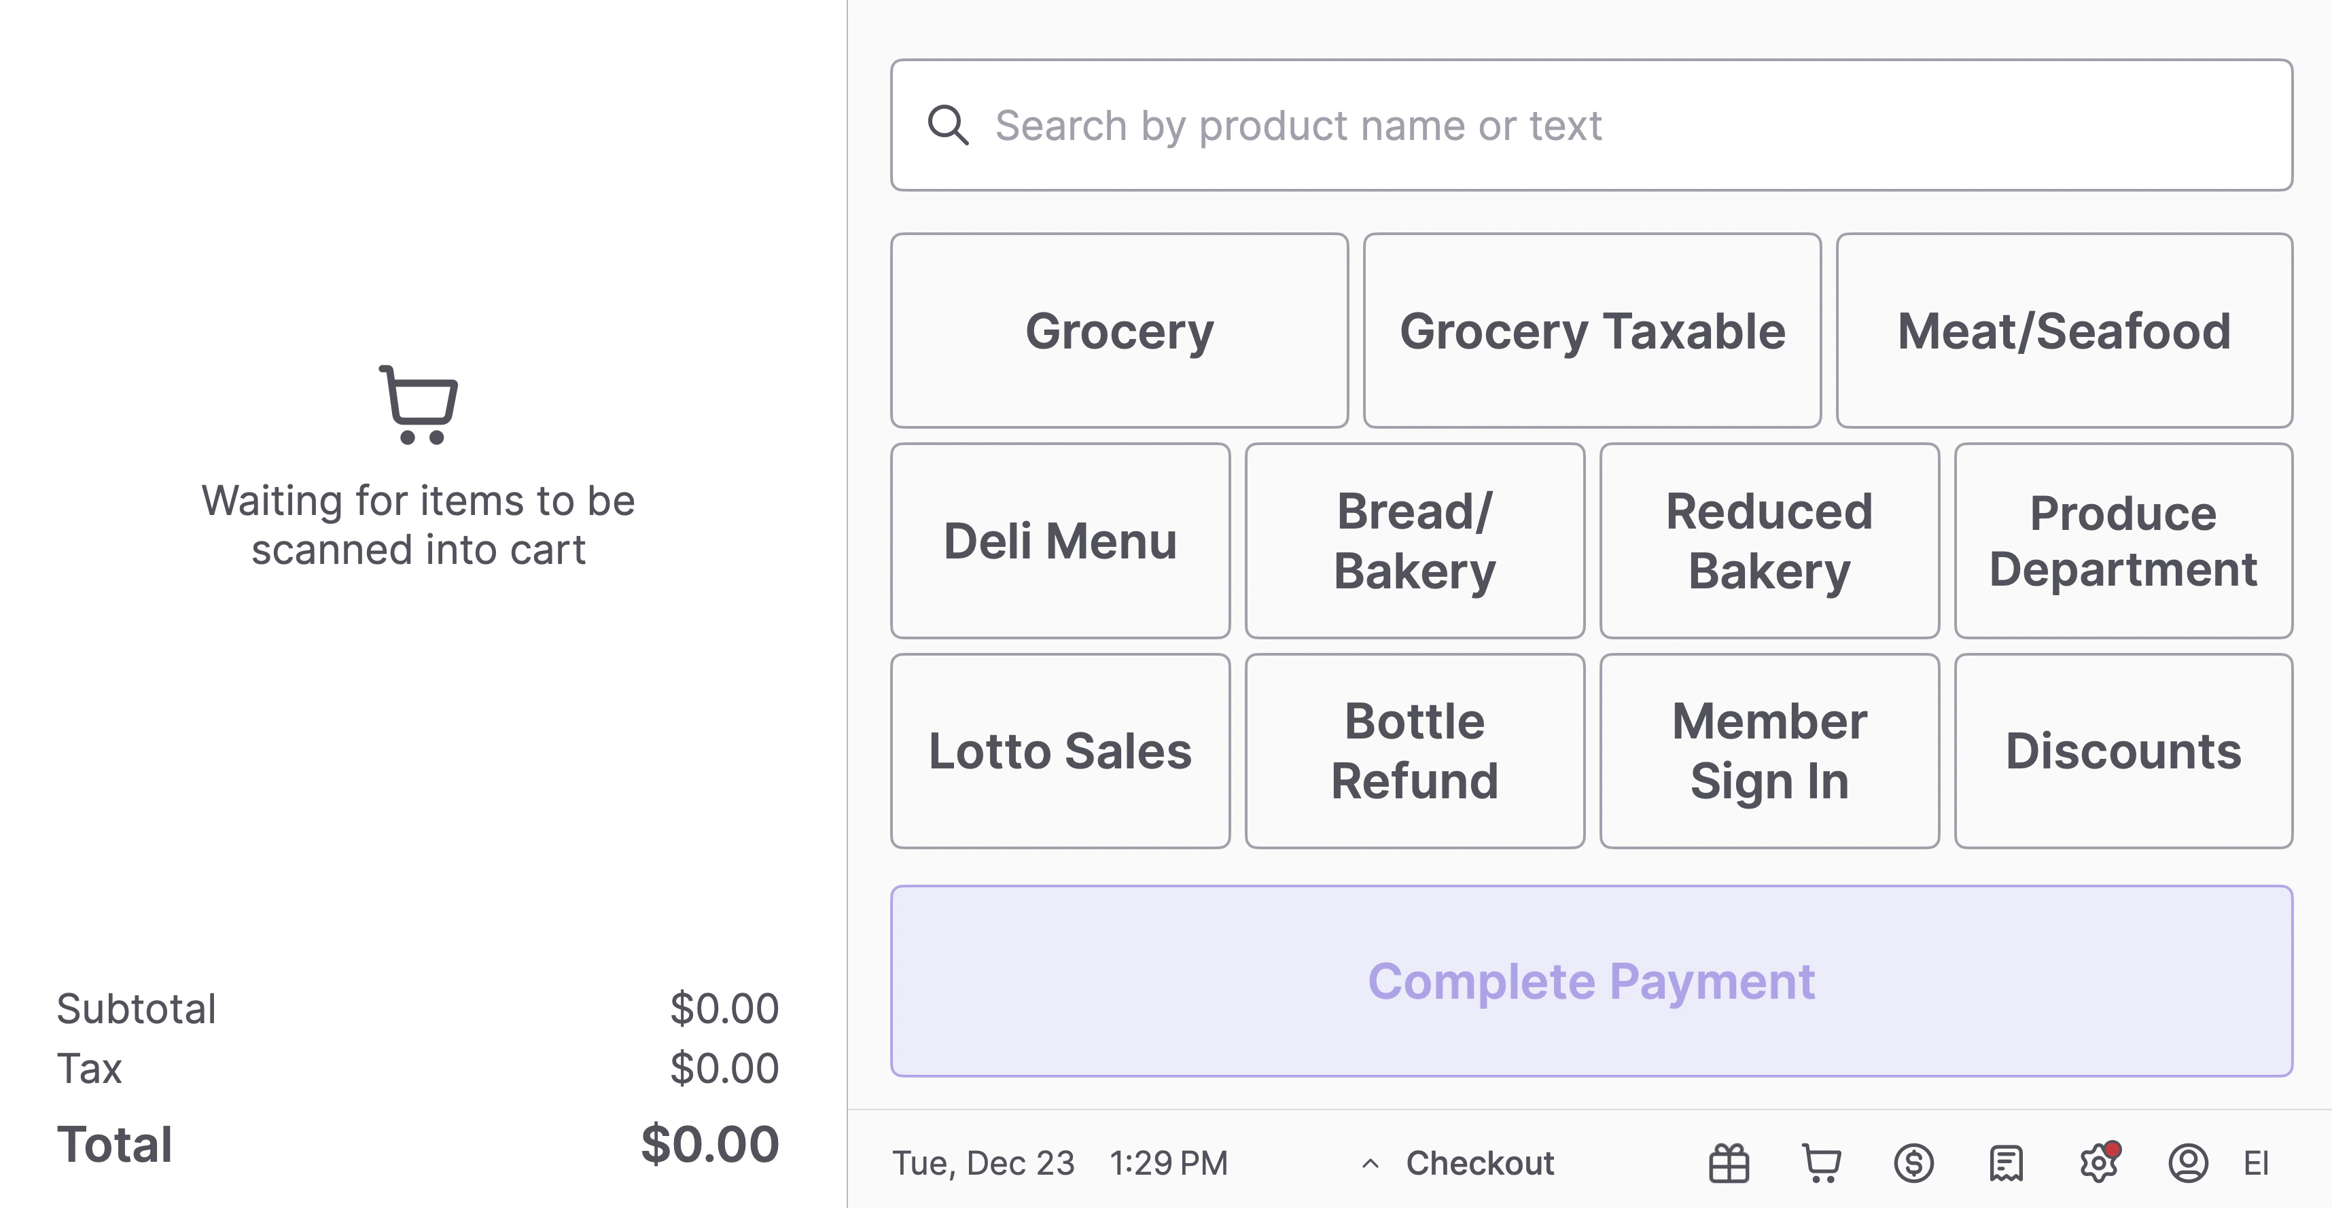Click the user profile icon

2188,1162
